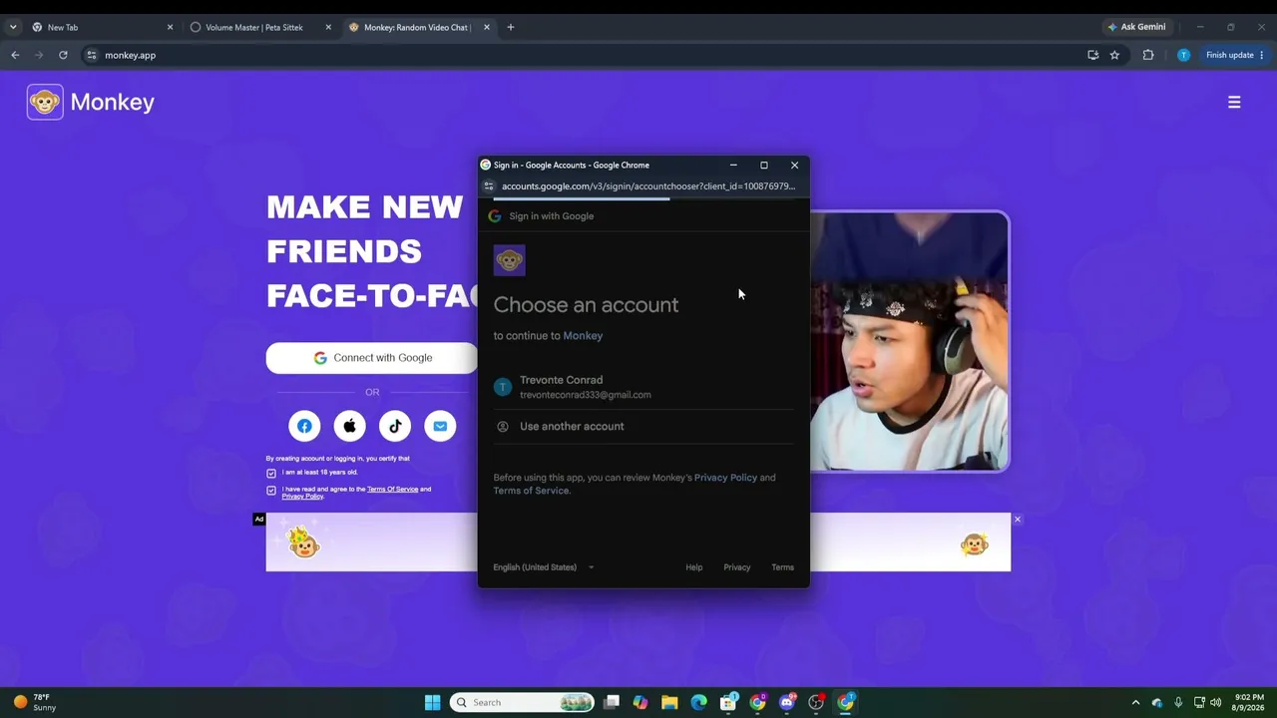The image size is (1277, 718).
Task: Open Task View on the taskbar
Action: [x=612, y=702]
